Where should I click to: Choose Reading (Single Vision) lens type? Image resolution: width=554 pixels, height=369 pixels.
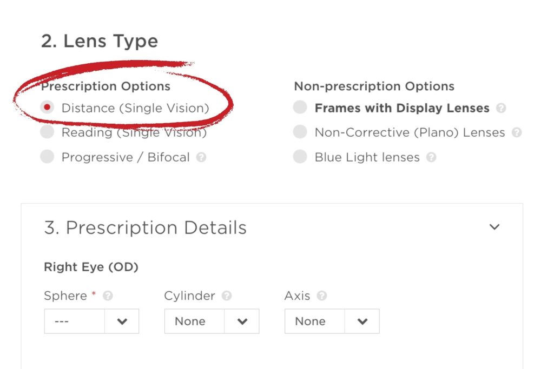[48, 132]
